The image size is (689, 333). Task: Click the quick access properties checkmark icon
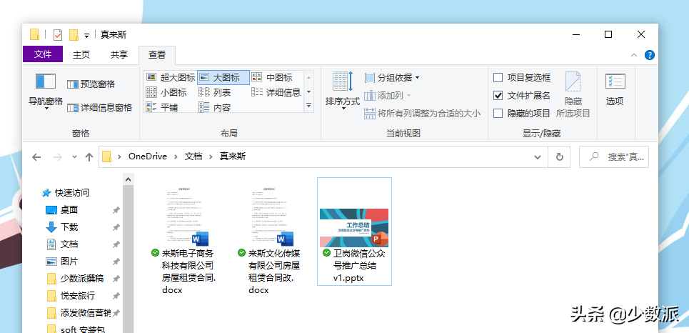pyautogui.click(x=58, y=35)
